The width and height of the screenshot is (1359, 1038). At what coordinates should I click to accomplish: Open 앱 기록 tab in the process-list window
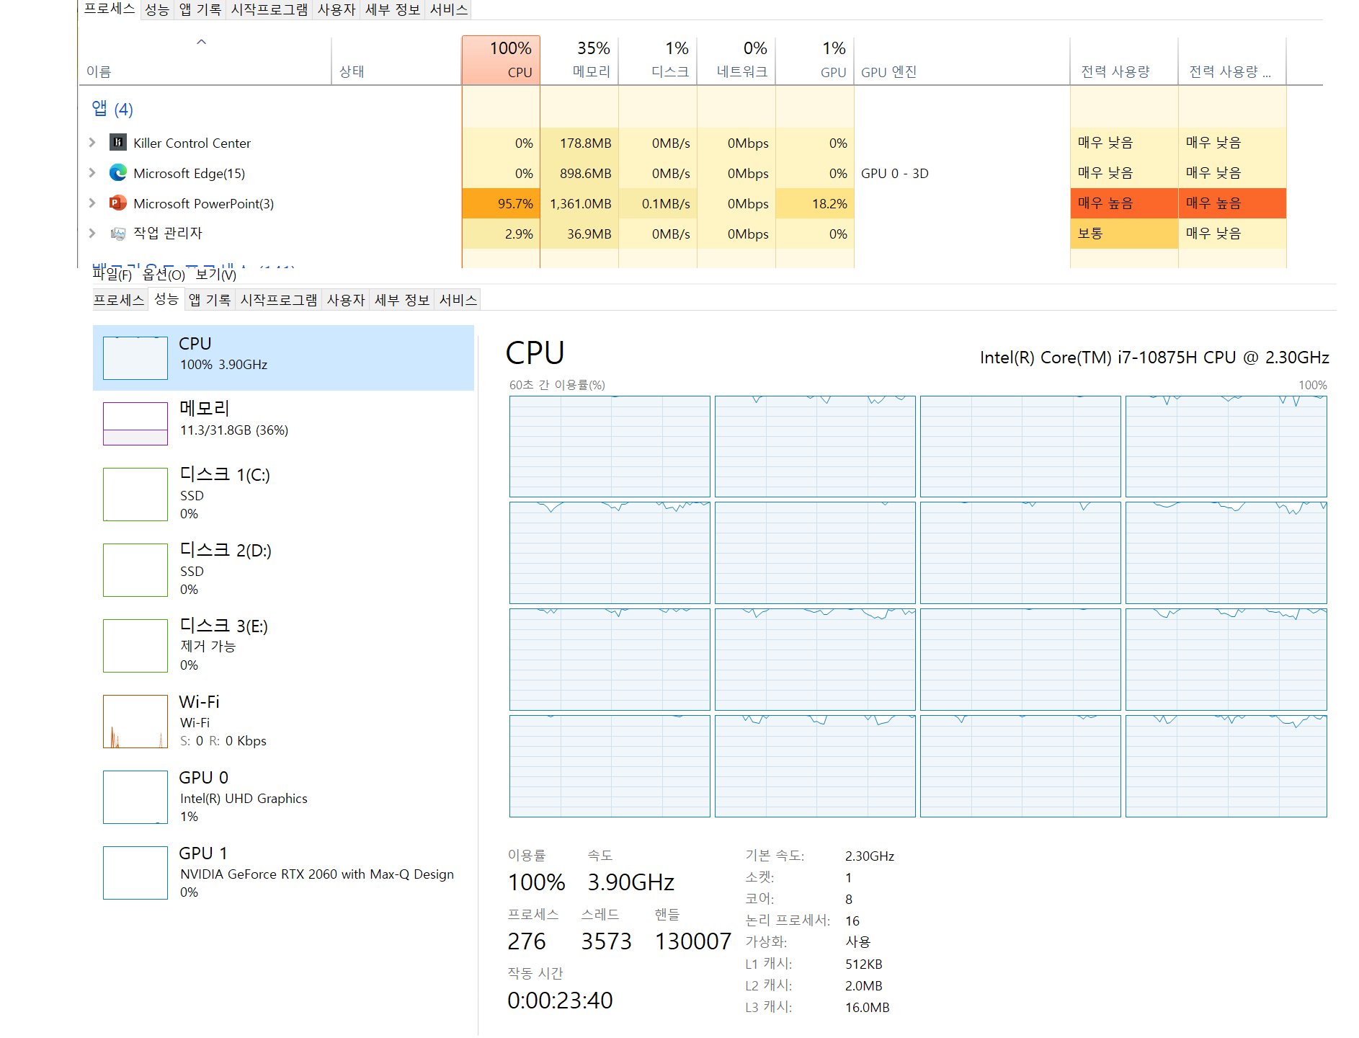click(200, 9)
